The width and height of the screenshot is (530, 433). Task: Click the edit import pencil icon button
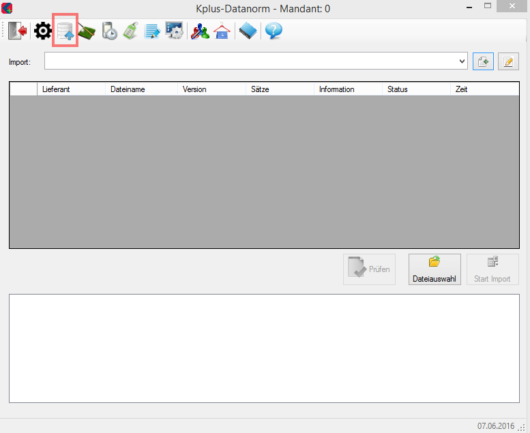click(x=508, y=61)
